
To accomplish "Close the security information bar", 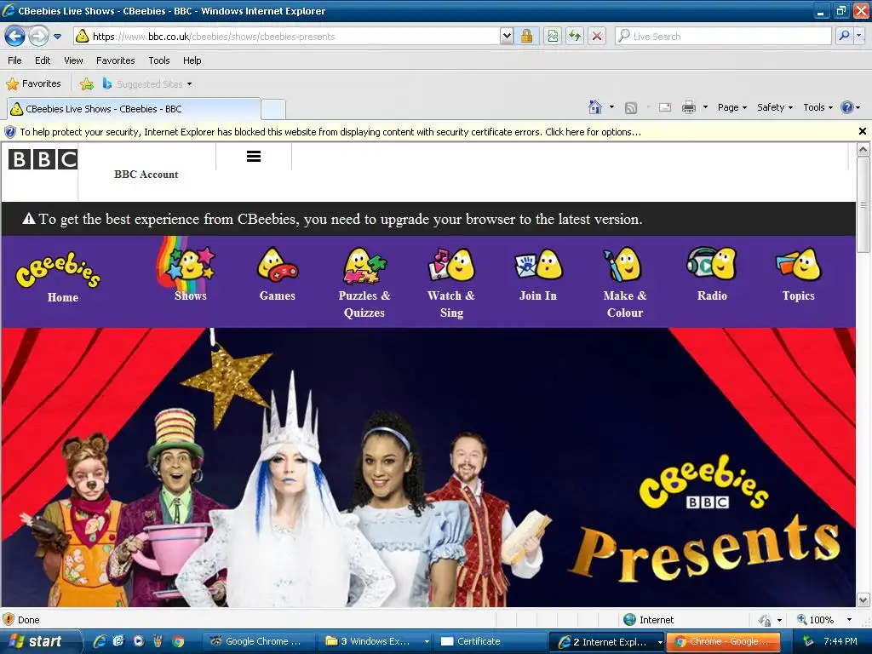I will tap(862, 131).
